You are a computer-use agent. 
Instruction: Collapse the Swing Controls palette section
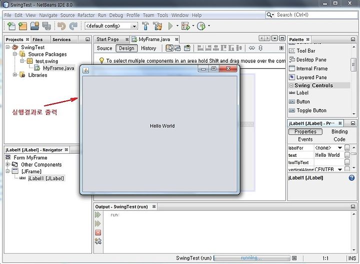click(x=291, y=85)
